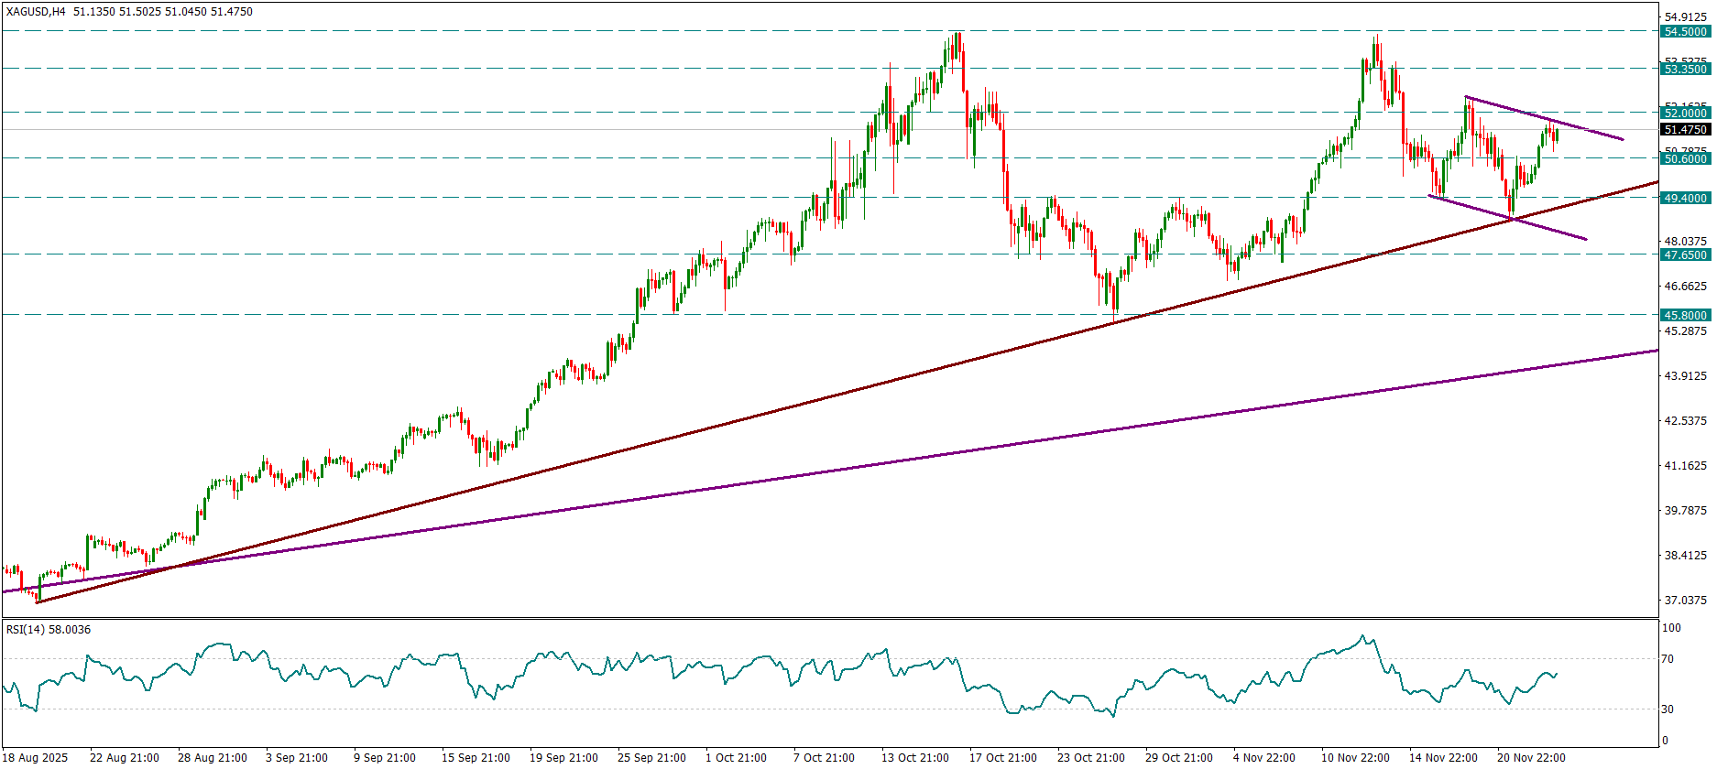Click the 45.8000 level label
This screenshot has width=1717, height=769.
[x=1685, y=315]
